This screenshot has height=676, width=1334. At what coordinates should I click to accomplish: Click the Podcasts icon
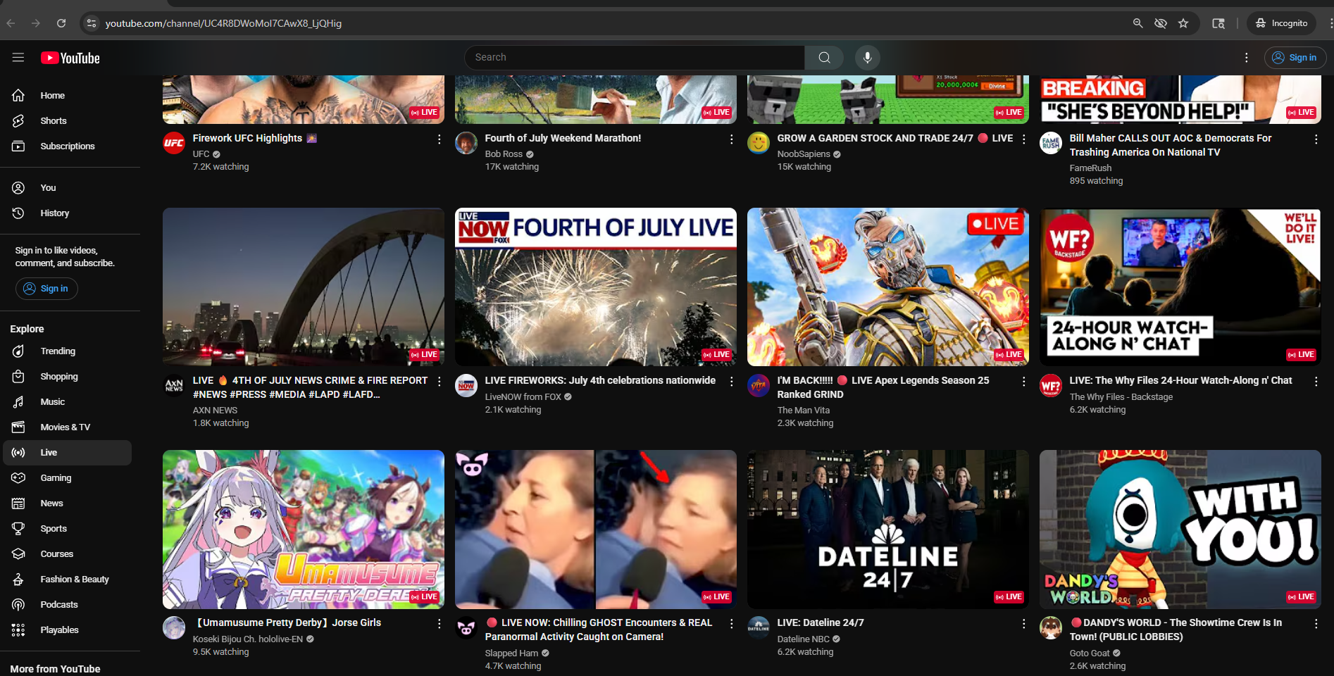tap(18, 604)
